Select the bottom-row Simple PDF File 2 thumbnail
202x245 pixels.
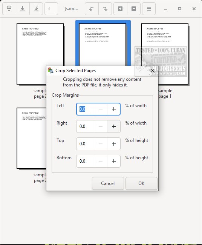[31, 138]
